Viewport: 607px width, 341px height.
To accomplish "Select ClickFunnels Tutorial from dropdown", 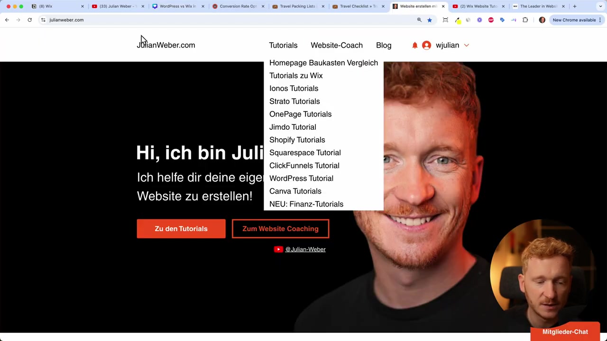I will (x=304, y=165).
